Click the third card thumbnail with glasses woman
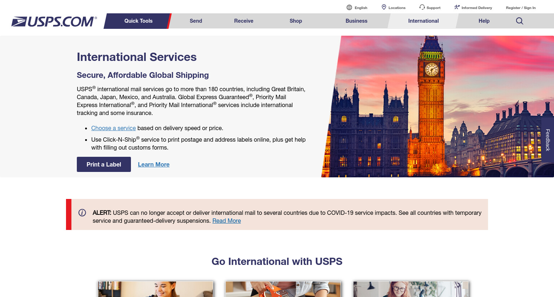 (x=411, y=289)
